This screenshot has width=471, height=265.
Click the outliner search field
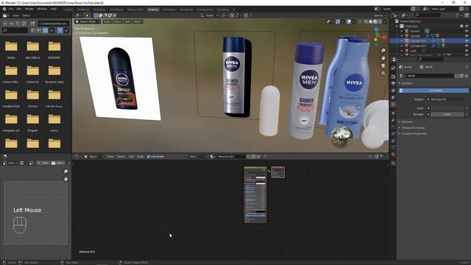pos(428,15)
